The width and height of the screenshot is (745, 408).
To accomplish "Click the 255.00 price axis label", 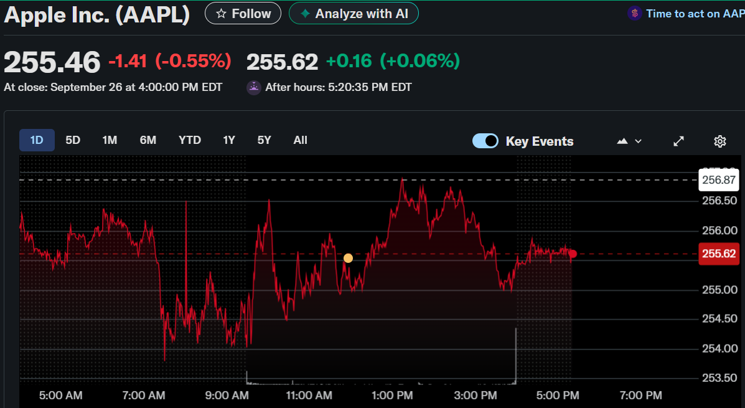I will 719,290.
